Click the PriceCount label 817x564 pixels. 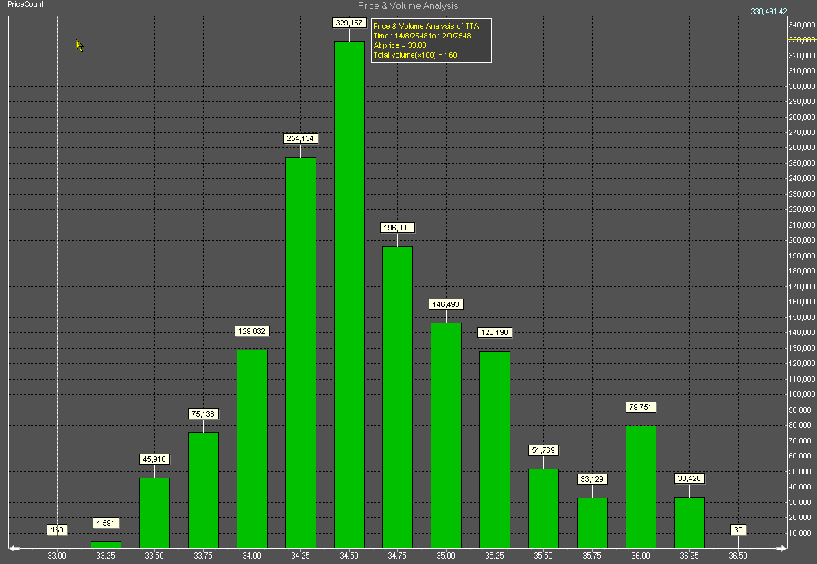coord(25,4)
